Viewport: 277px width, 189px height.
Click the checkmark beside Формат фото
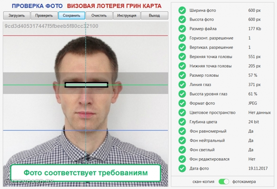[x=182, y=103]
